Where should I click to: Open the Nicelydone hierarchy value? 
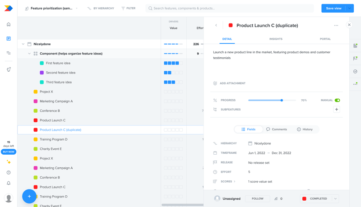coord(259,143)
